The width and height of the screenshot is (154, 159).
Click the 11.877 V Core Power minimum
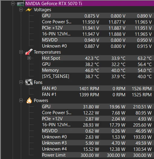click(x=117, y=22)
